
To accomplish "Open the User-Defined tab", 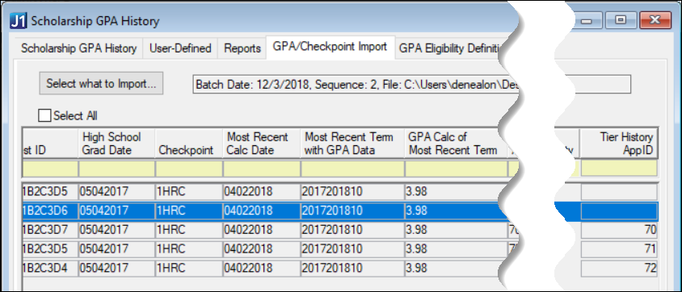I will pos(180,48).
